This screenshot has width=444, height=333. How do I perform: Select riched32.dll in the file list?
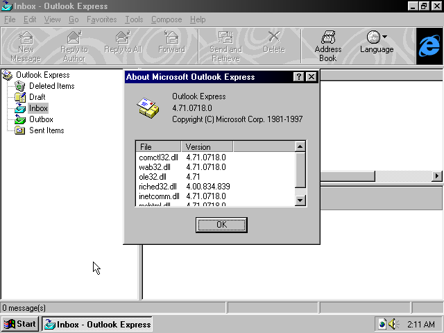pyautogui.click(x=157, y=187)
